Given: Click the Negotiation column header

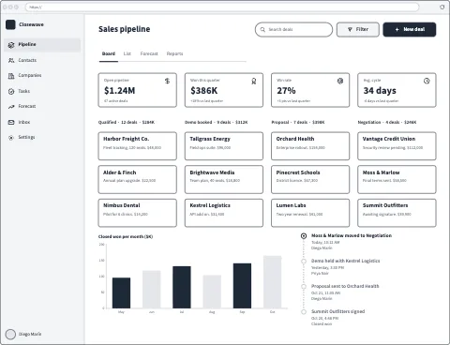Looking at the screenshot, I should (x=387, y=122).
